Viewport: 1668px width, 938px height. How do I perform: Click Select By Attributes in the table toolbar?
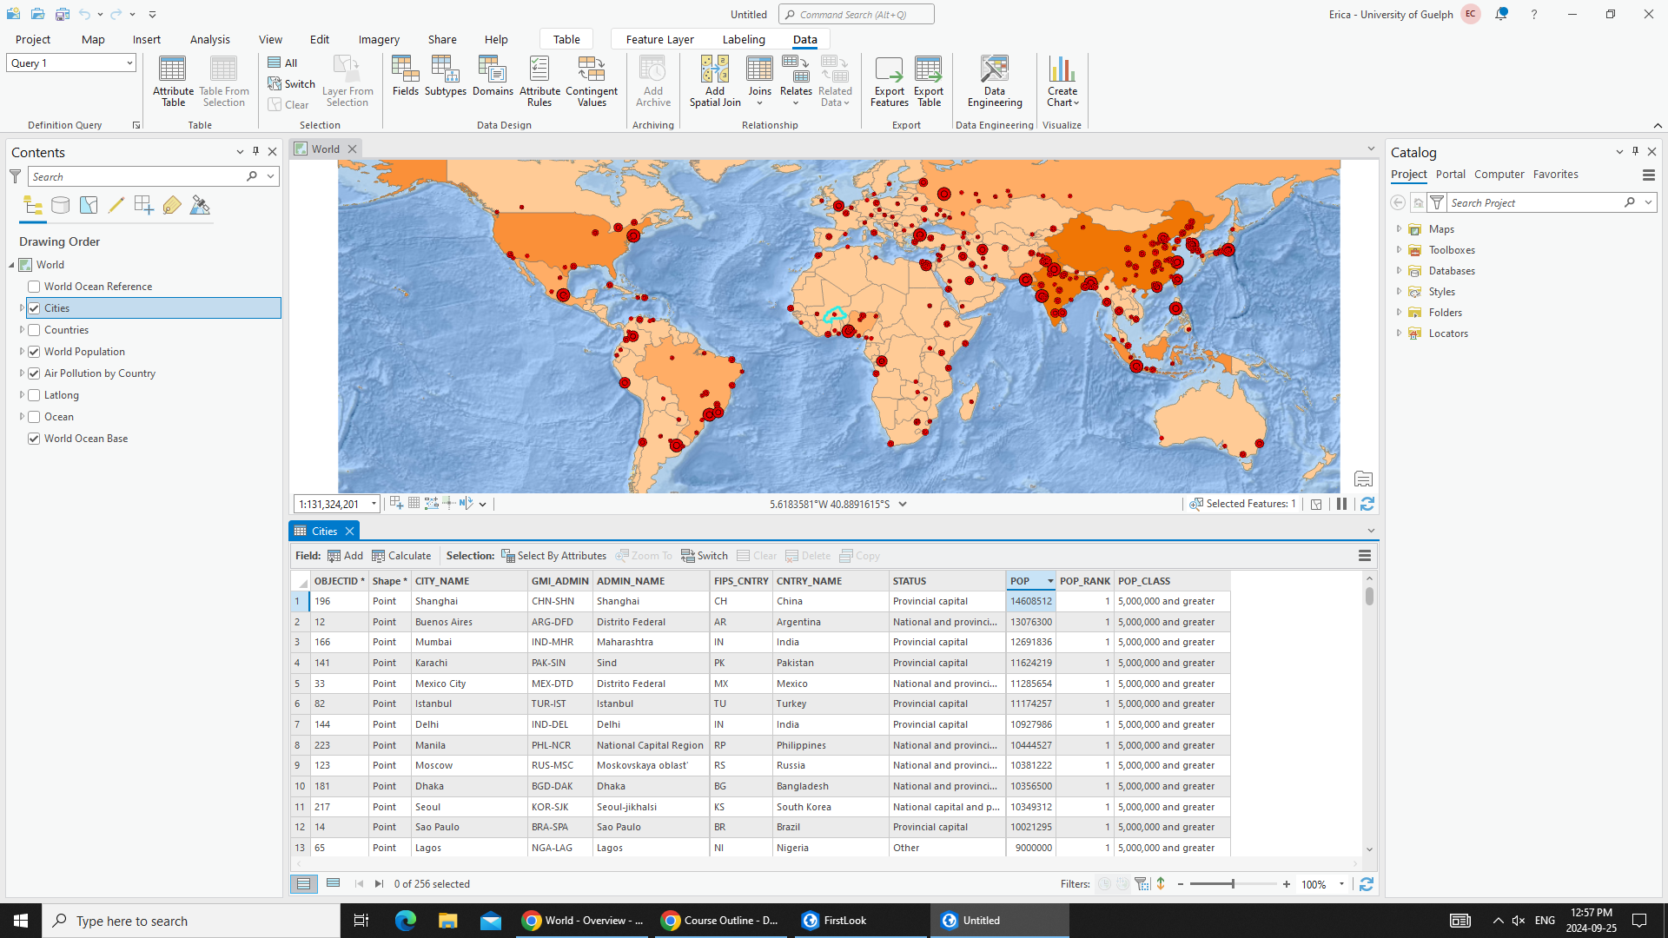click(554, 555)
